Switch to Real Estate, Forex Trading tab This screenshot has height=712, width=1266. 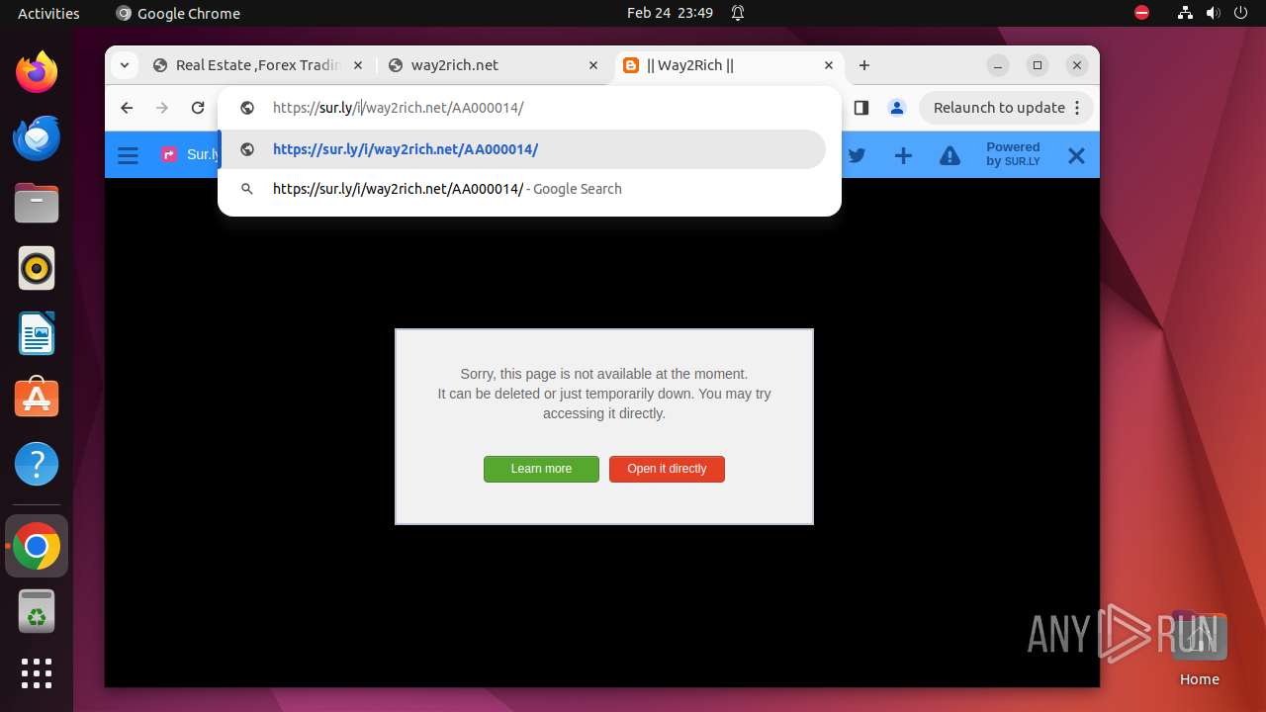point(257,65)
